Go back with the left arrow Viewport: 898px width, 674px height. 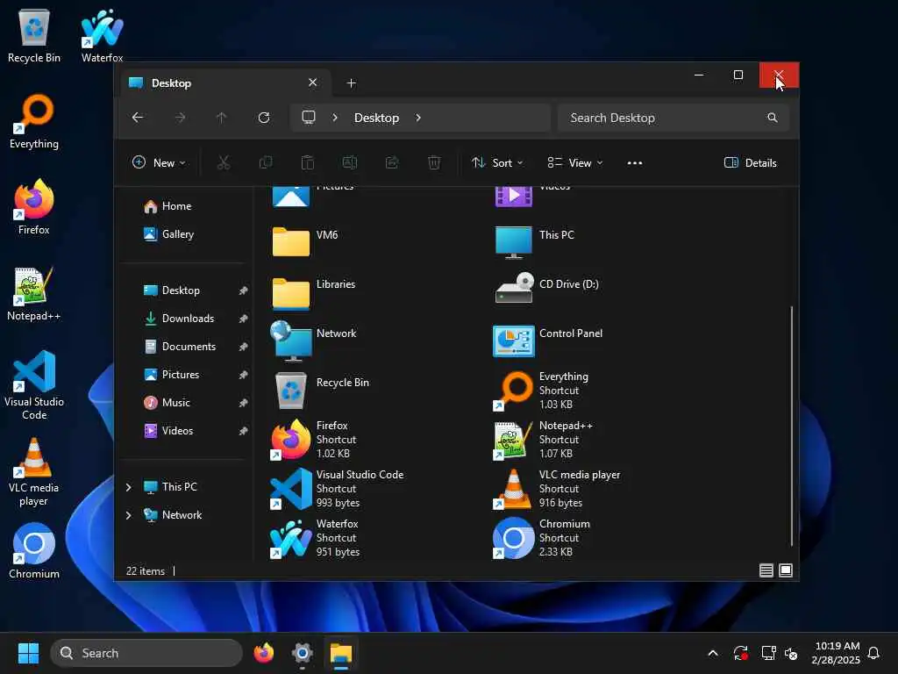[138, 118]
